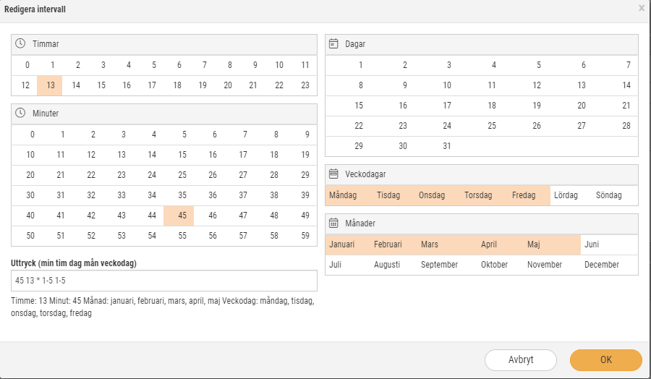Viewport: 651px width, 379px height.
Task: Click the calendar icon beside Dagar
Action: coord(333,43)
